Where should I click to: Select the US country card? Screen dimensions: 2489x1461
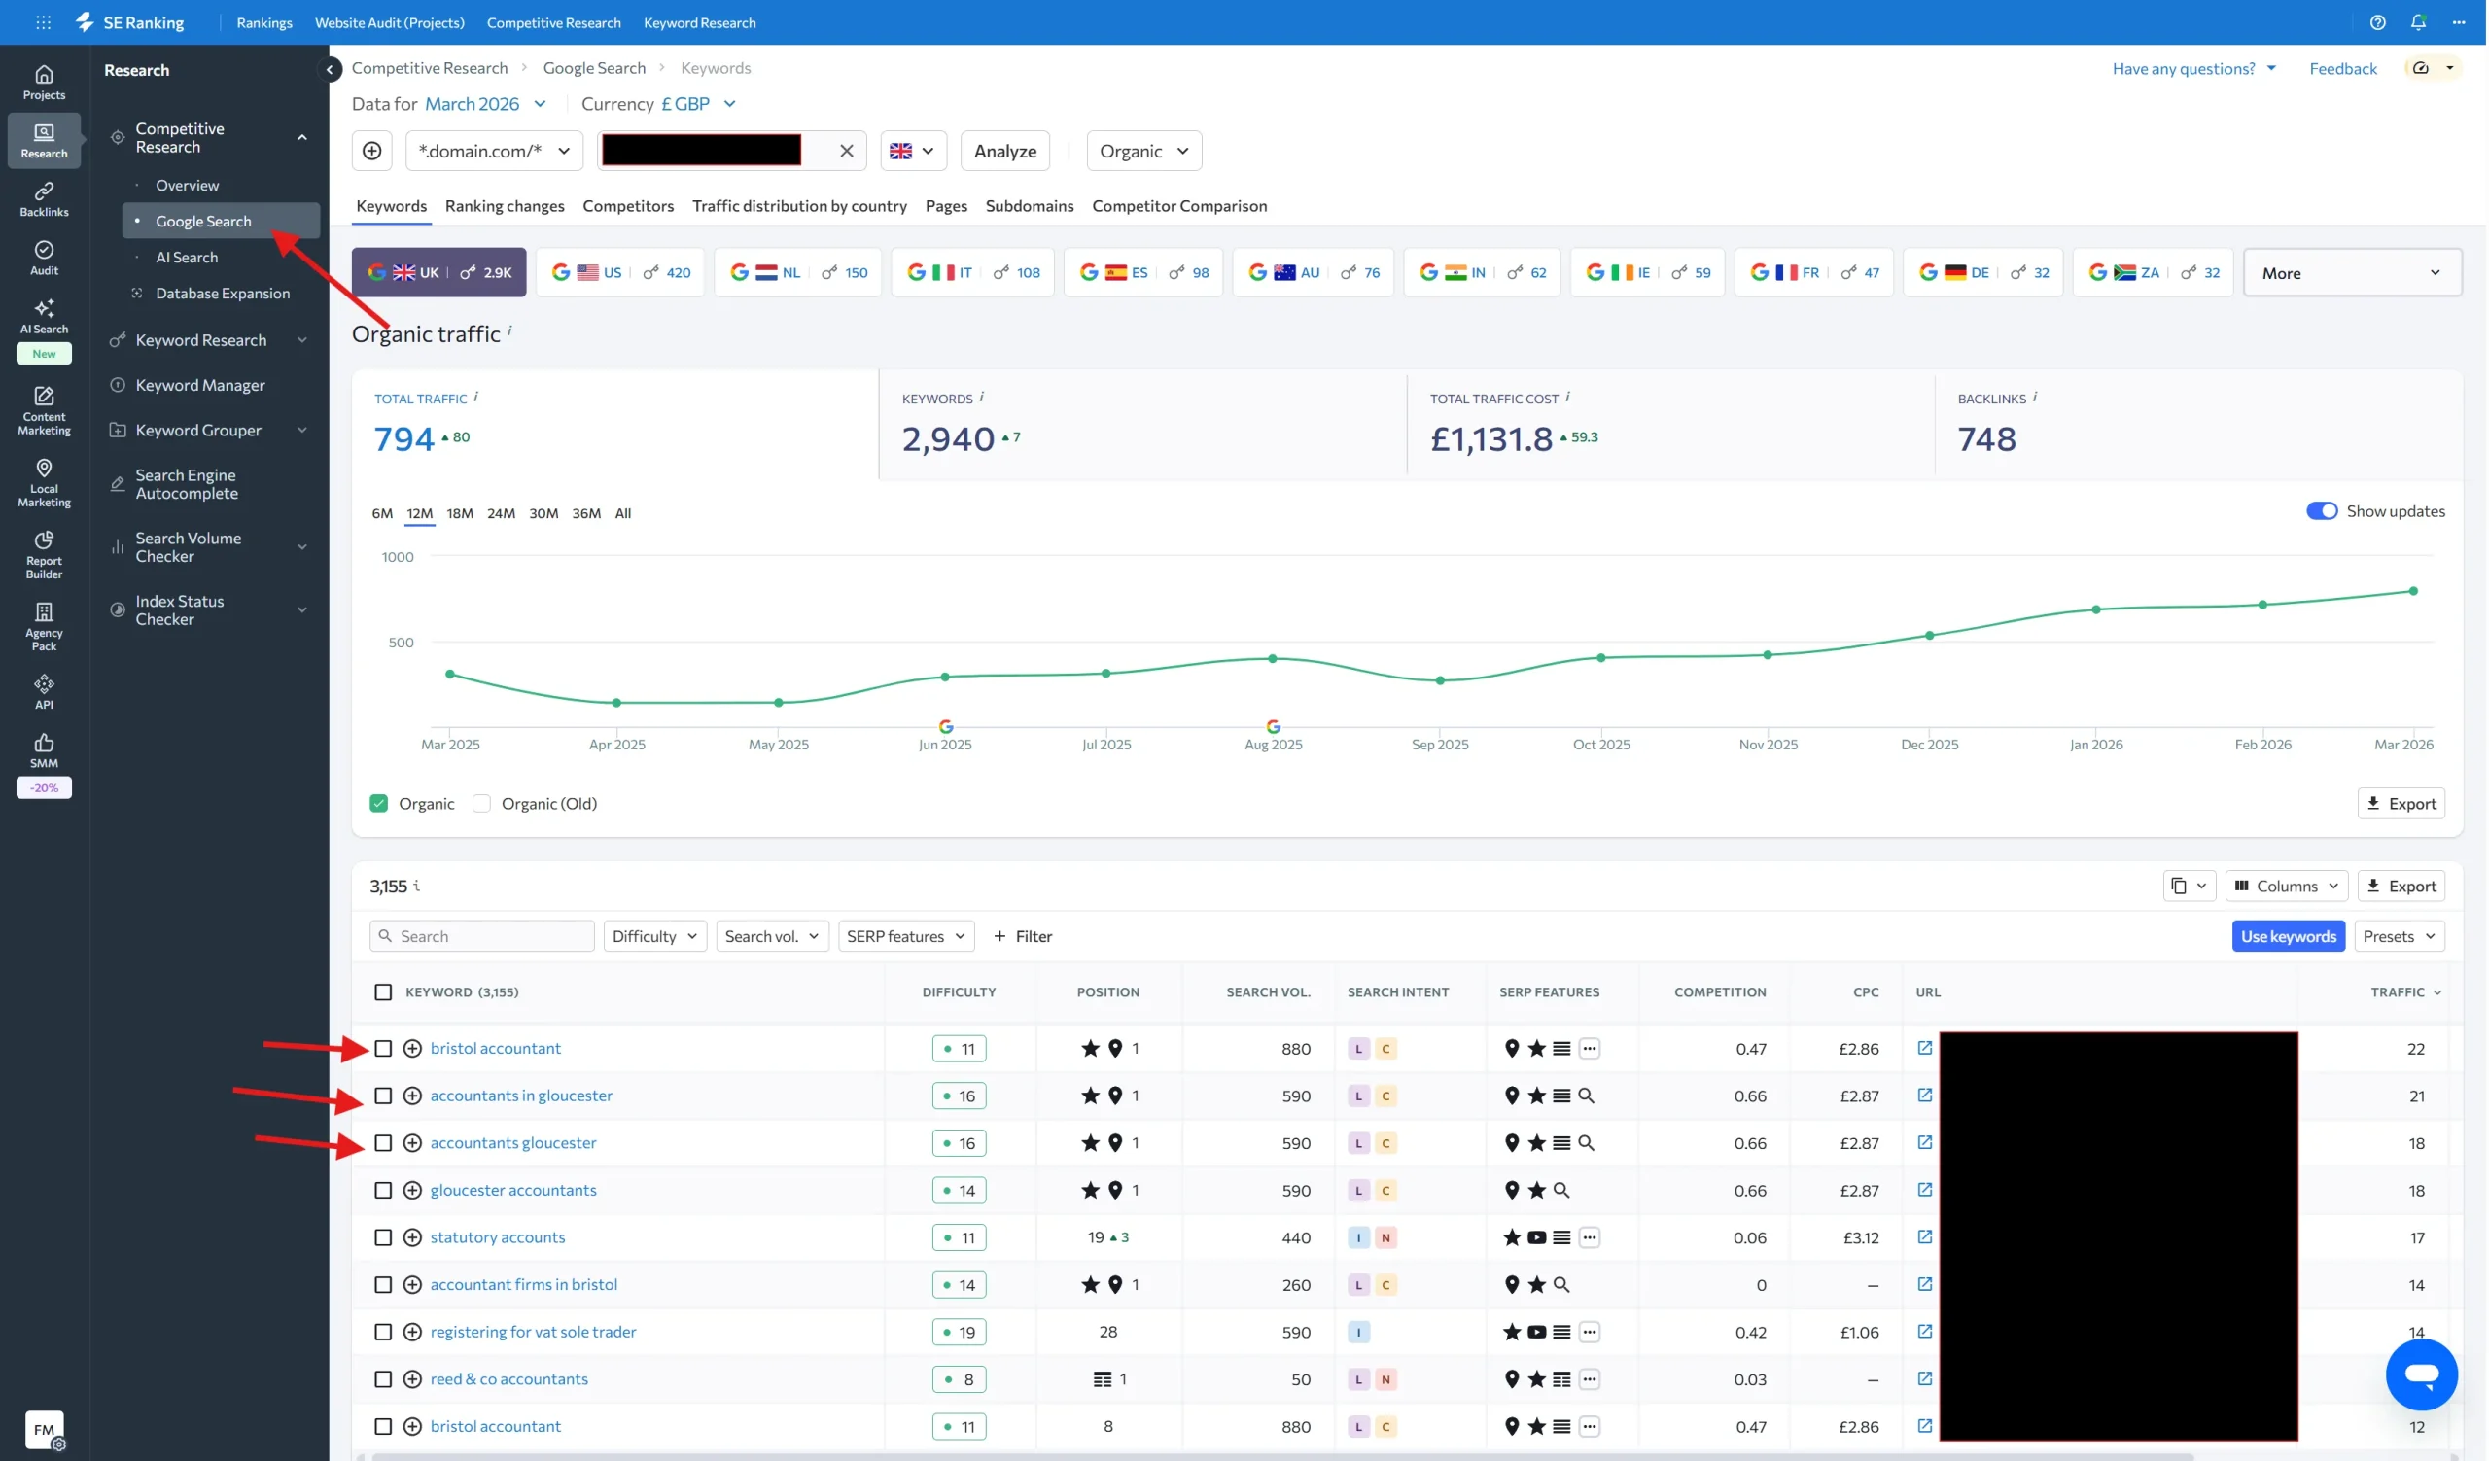pos(620,272)
